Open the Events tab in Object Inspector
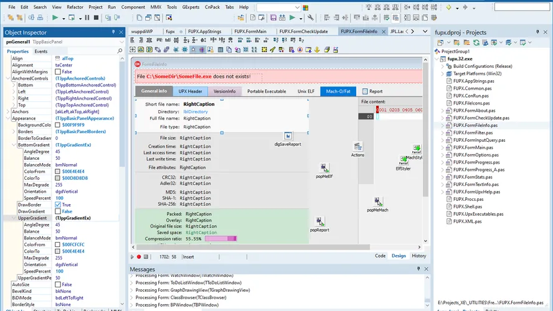The width and height of the screenshot is (553, 311). tap(40, 51)
